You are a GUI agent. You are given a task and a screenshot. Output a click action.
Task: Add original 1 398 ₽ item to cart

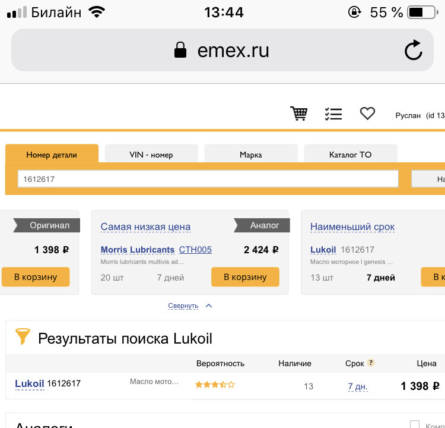[x=36, y=276]
